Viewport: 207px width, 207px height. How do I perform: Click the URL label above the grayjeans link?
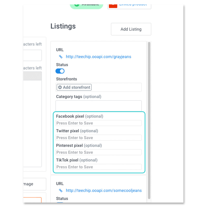pos(60,50)
